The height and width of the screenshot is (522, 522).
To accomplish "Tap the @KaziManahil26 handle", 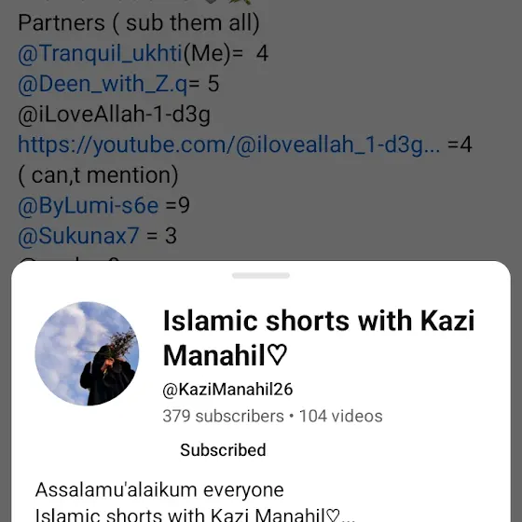I will [227, 390].
